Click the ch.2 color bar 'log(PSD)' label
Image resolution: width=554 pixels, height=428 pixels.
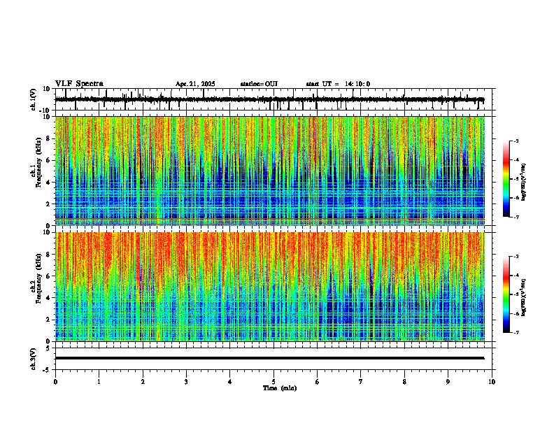(523, 298)
